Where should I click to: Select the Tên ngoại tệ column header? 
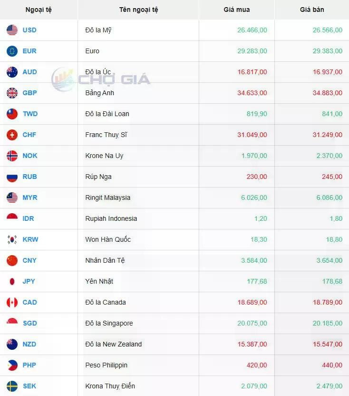pyautogui.click(x=138, y=10)
